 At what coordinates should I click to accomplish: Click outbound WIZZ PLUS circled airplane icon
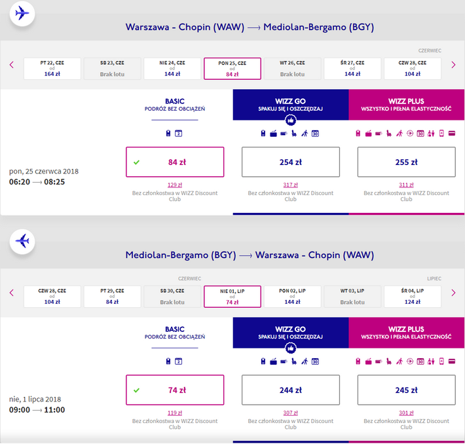tap(410, 134)
